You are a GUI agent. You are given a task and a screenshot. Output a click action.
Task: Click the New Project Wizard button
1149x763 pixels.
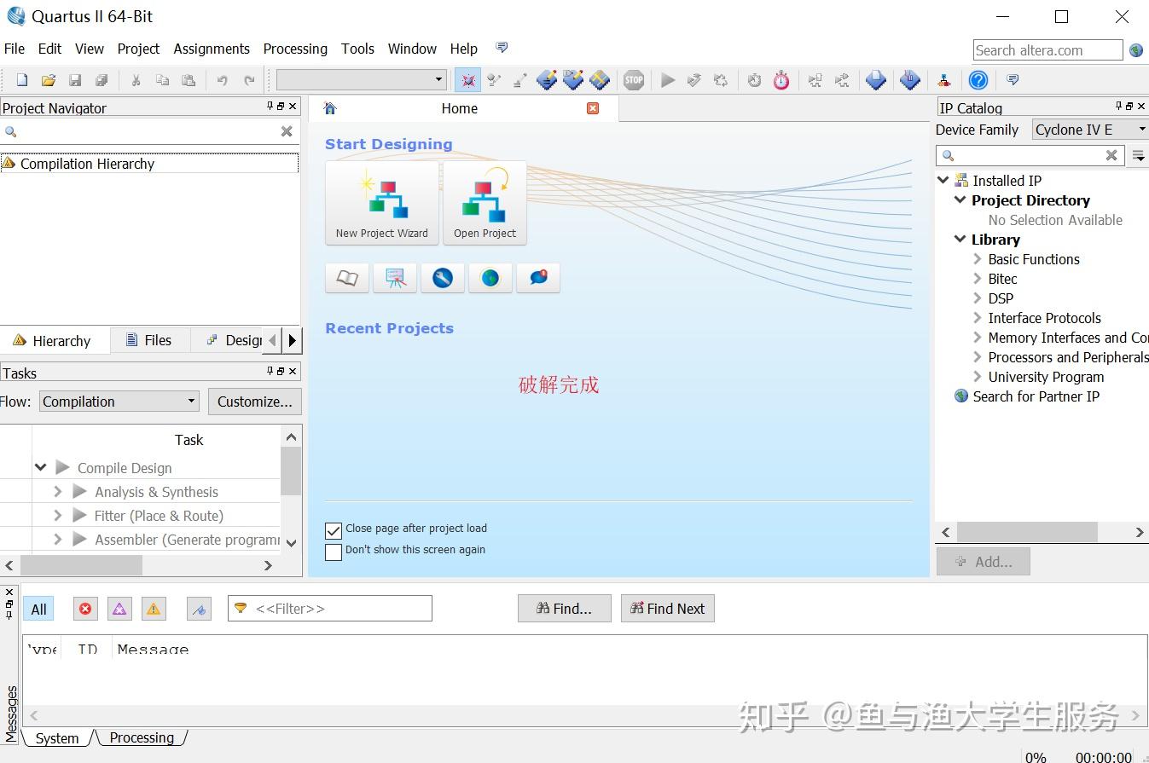[x=381, y=203]
